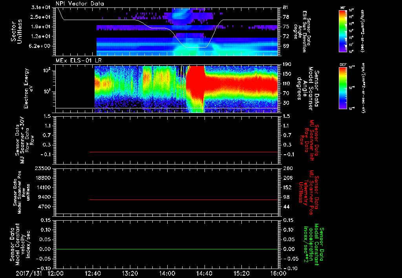
Task: Click the 1.2e+01 sector tick value
Action: pos(41,37)
